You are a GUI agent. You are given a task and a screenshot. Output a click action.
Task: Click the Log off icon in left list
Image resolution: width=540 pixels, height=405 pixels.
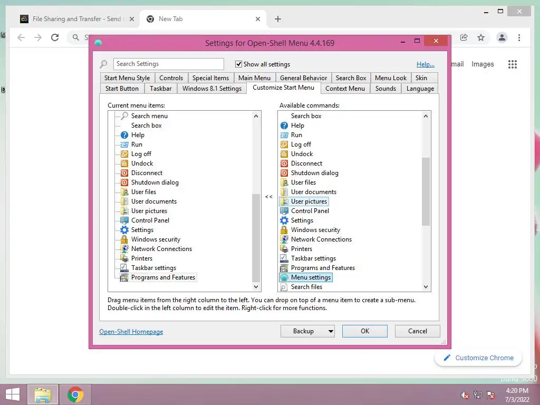pos(124,154)
